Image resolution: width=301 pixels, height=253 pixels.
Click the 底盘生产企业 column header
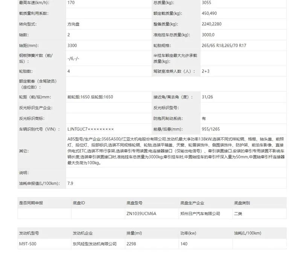pyautogui.click(x=192, y=203)
